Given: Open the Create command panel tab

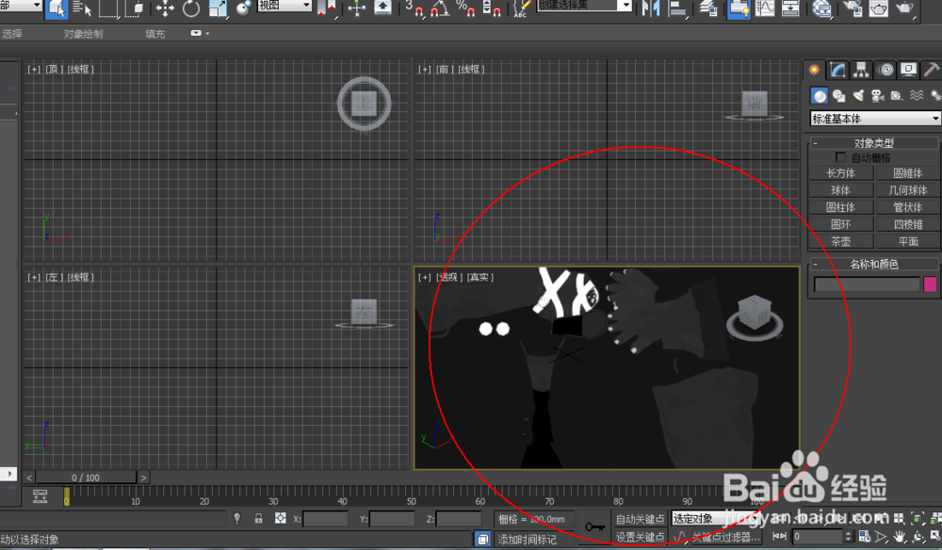Looking at the screenshot, I should click(x=814, y=71).
